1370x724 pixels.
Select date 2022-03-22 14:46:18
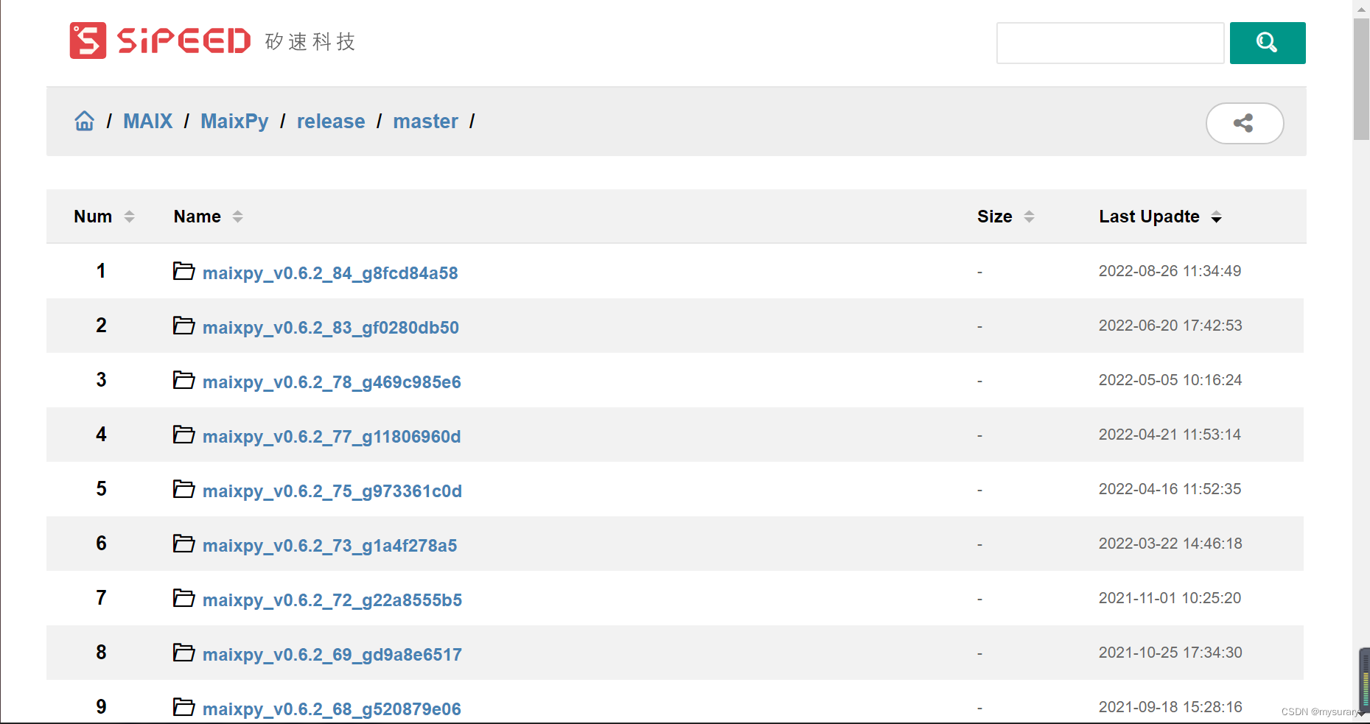pos(1170,544)
